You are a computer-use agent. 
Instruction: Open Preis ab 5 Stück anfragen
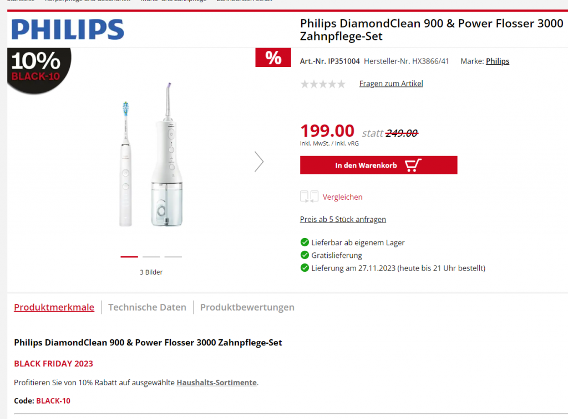click(343, 219)
